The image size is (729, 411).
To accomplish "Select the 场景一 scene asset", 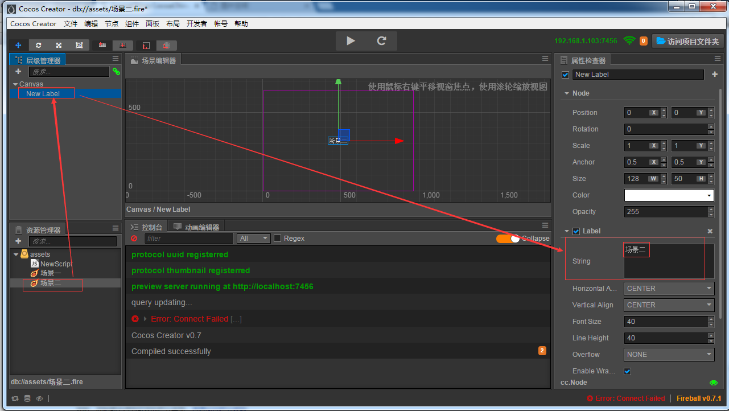I will 51,273.
